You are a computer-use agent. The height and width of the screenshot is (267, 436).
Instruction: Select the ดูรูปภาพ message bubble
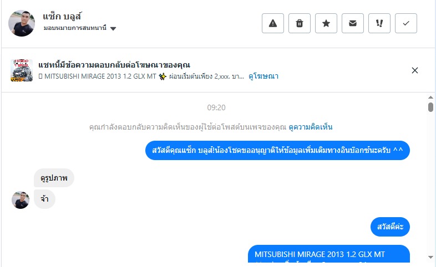coord(54,178)
